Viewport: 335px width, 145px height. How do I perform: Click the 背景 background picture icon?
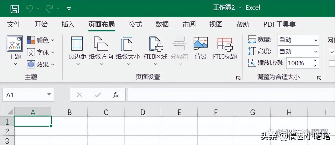tap(201, 44)
